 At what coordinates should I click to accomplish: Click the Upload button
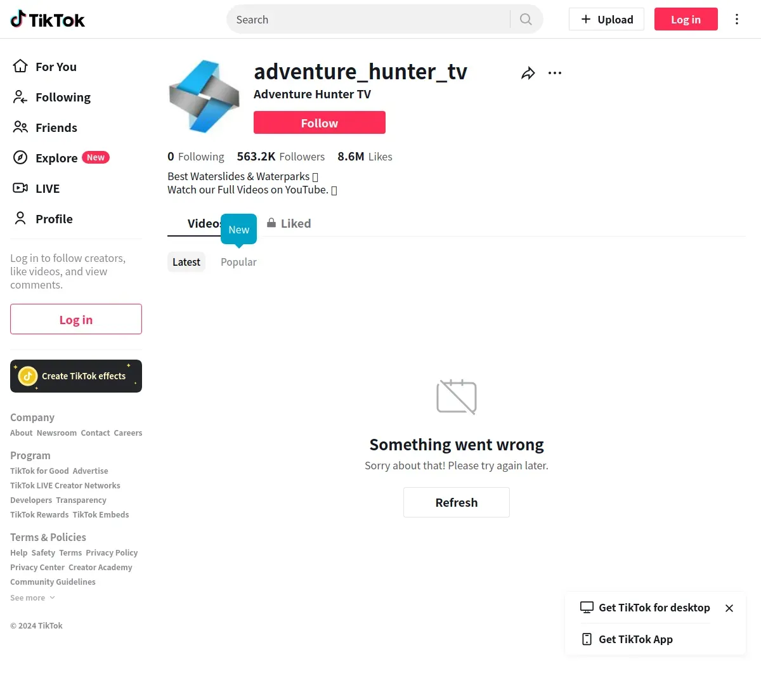(606, 19)
